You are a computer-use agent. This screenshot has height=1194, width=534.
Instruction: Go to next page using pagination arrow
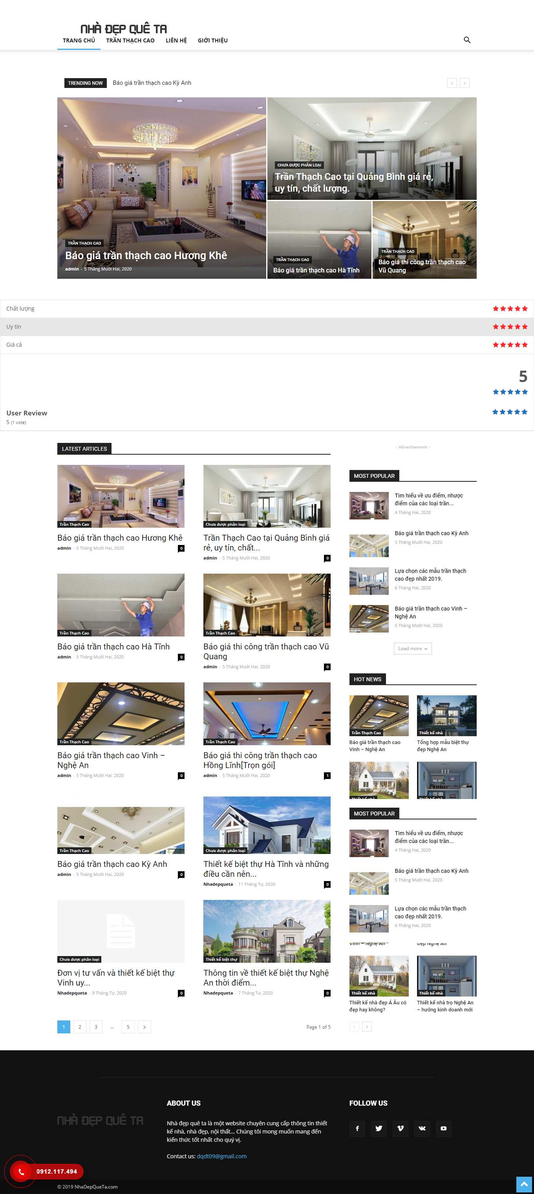tap(144, 1027)
